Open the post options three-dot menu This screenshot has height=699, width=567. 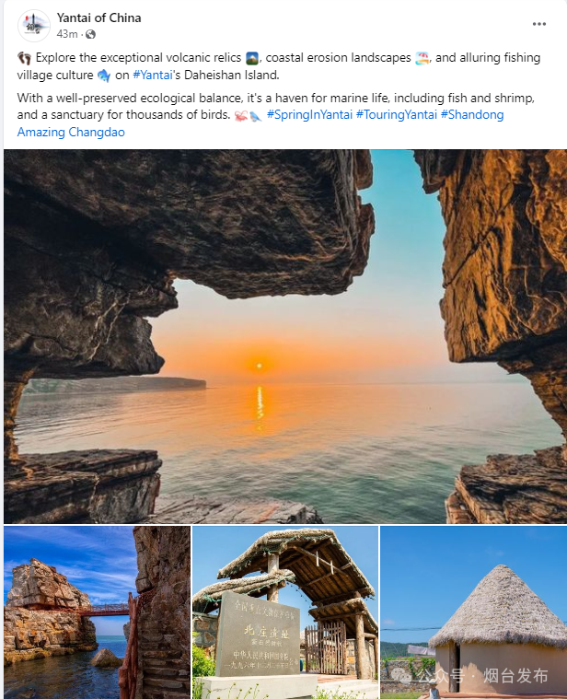[539, 24]
